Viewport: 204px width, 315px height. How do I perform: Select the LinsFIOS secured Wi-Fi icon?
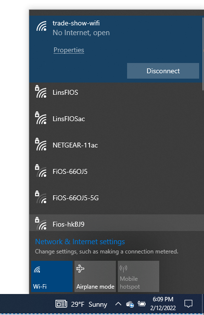pyautogui.click(x=41, y=92)
